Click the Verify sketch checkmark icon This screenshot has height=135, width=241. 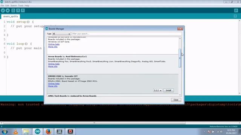3,10
